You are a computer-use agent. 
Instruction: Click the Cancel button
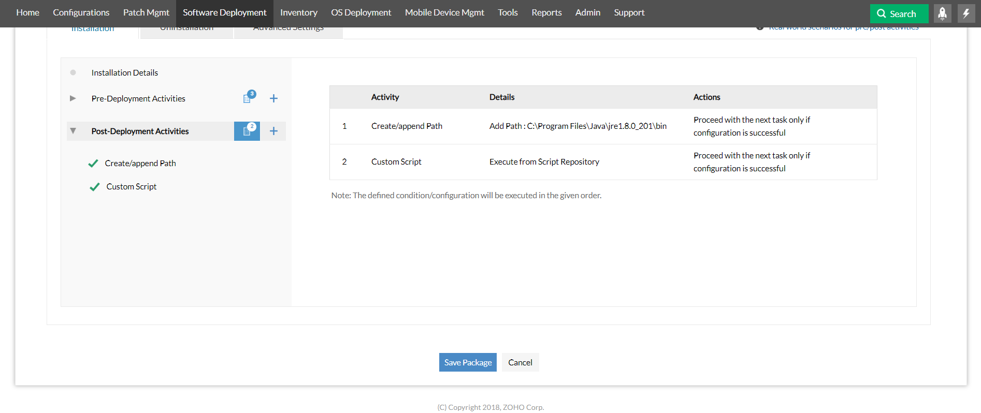[x=520, y=362]
